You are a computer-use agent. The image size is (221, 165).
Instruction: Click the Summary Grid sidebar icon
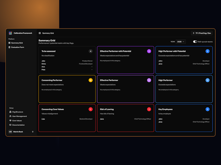pyautogui.click(x=10, y=43)
